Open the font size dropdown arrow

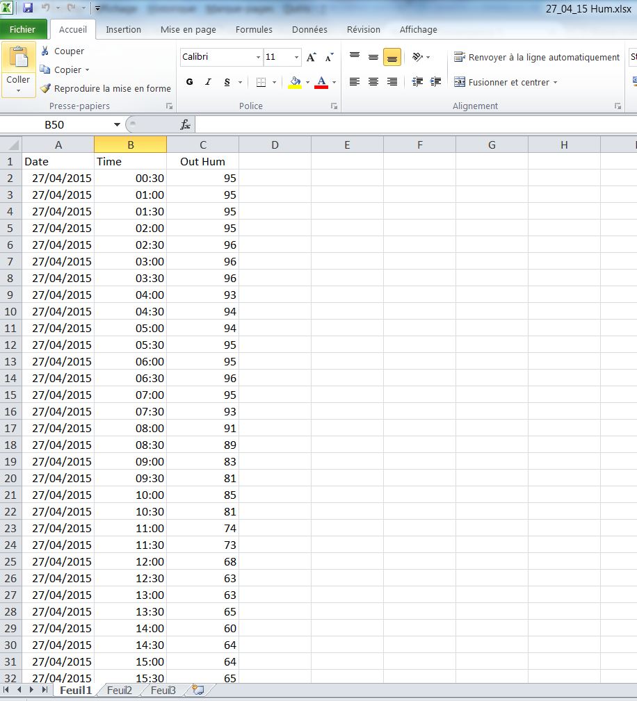point(297,57)
